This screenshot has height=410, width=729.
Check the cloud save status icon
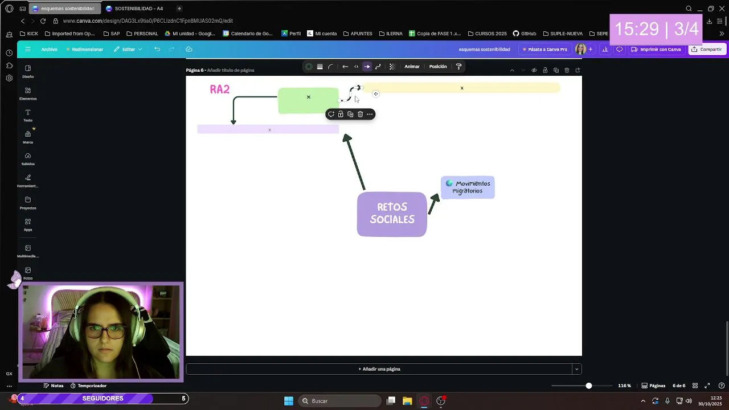click(189, 50)
